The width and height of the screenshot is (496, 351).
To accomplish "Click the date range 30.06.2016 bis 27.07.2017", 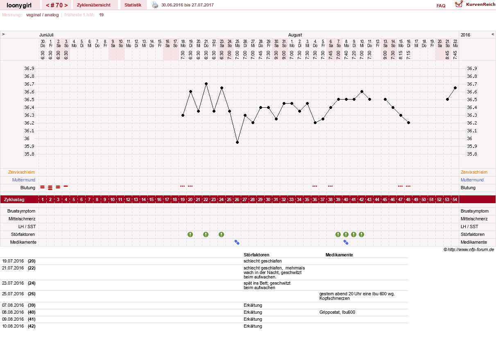I will click(x=188, y=5).
